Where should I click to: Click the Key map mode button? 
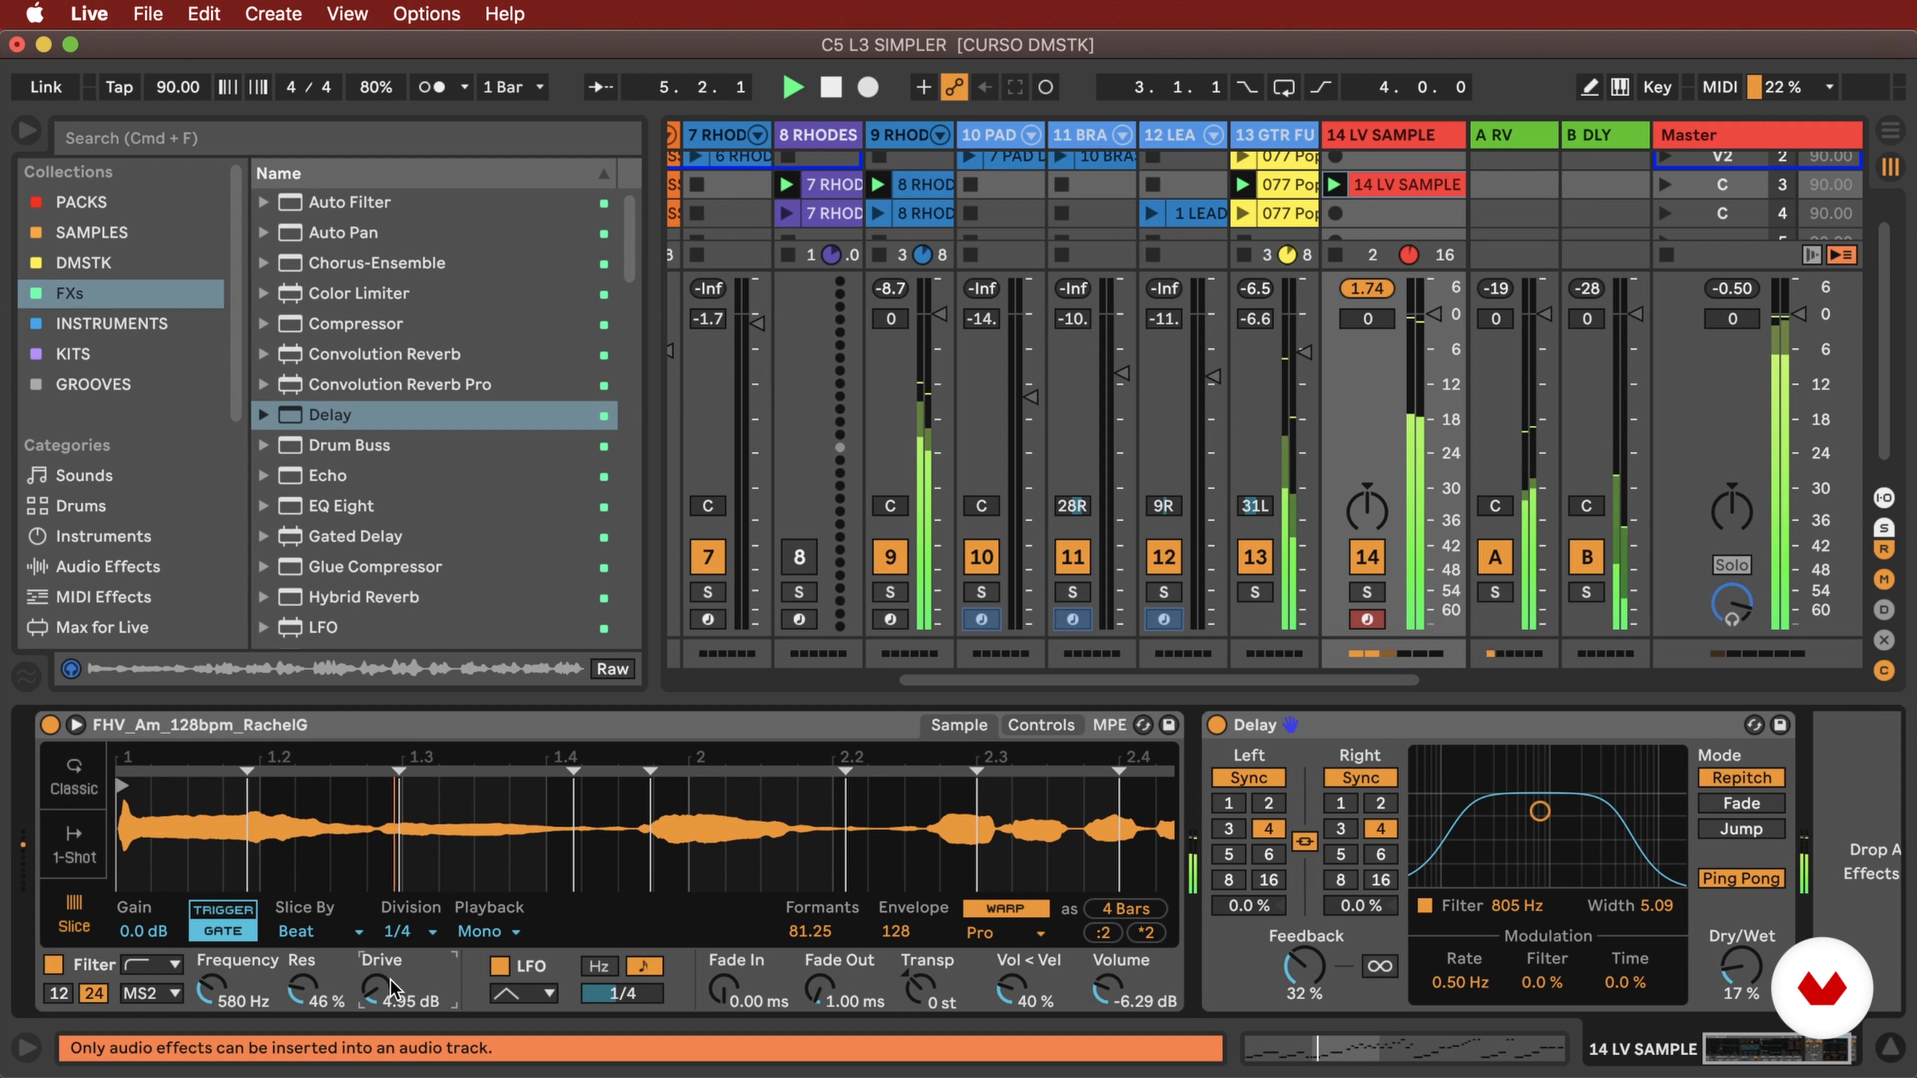click(1656, 87)
